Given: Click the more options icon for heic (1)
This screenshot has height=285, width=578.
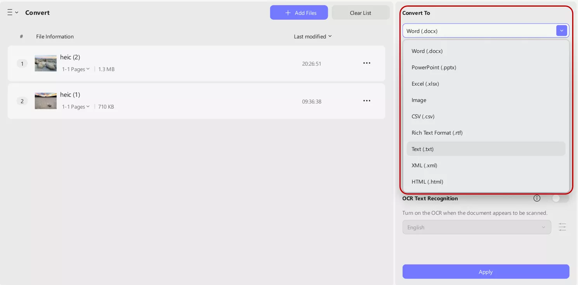Looking at the screenshot, I should (x=366, y=100).
